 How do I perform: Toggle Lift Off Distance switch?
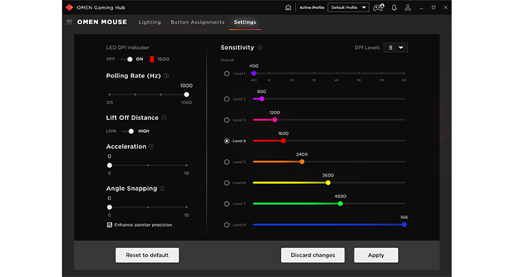point(128,131)
